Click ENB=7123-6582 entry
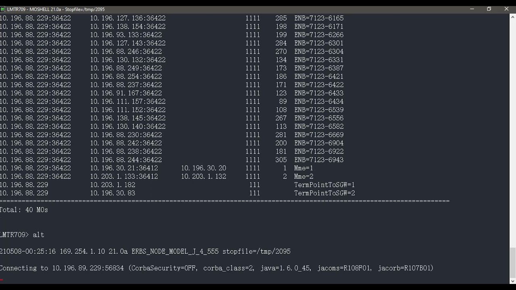 coord(319,126)
